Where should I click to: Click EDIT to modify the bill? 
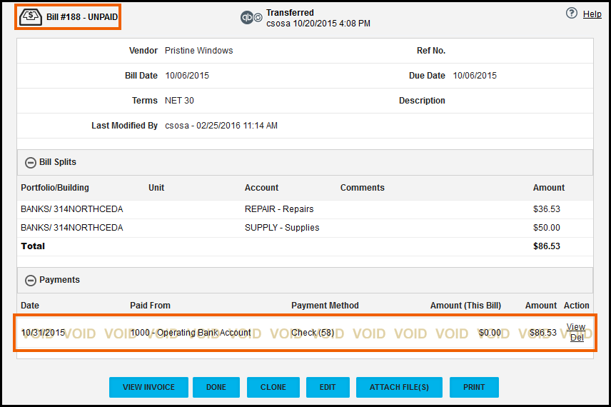[328, 387]
